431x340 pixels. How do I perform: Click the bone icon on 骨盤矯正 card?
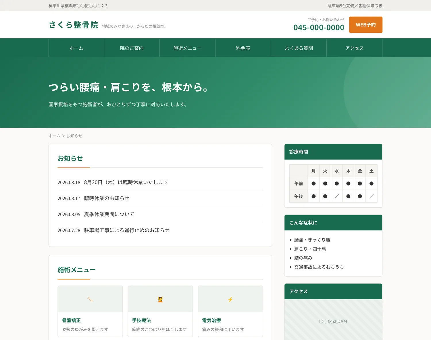click(90, 300)
